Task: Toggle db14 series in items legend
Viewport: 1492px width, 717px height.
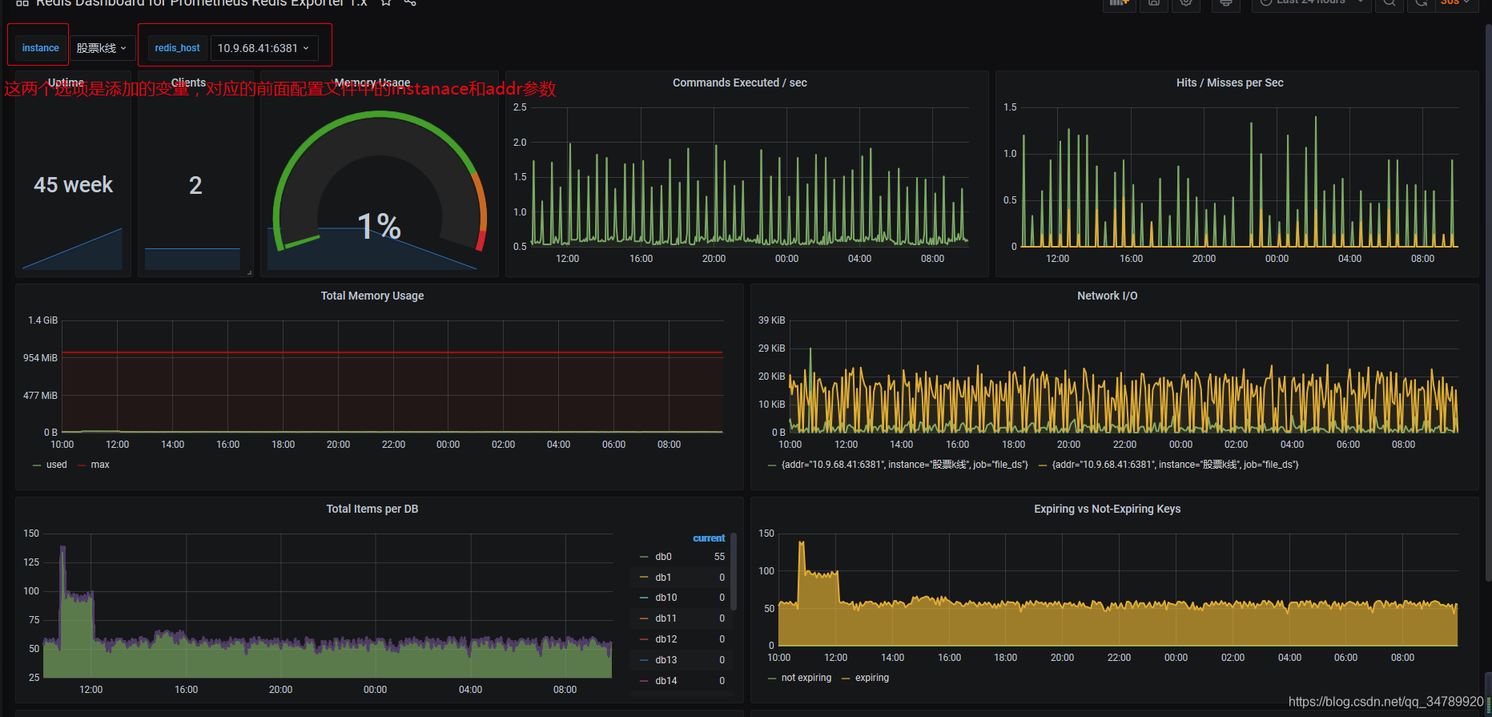Action: click(666, 681)
